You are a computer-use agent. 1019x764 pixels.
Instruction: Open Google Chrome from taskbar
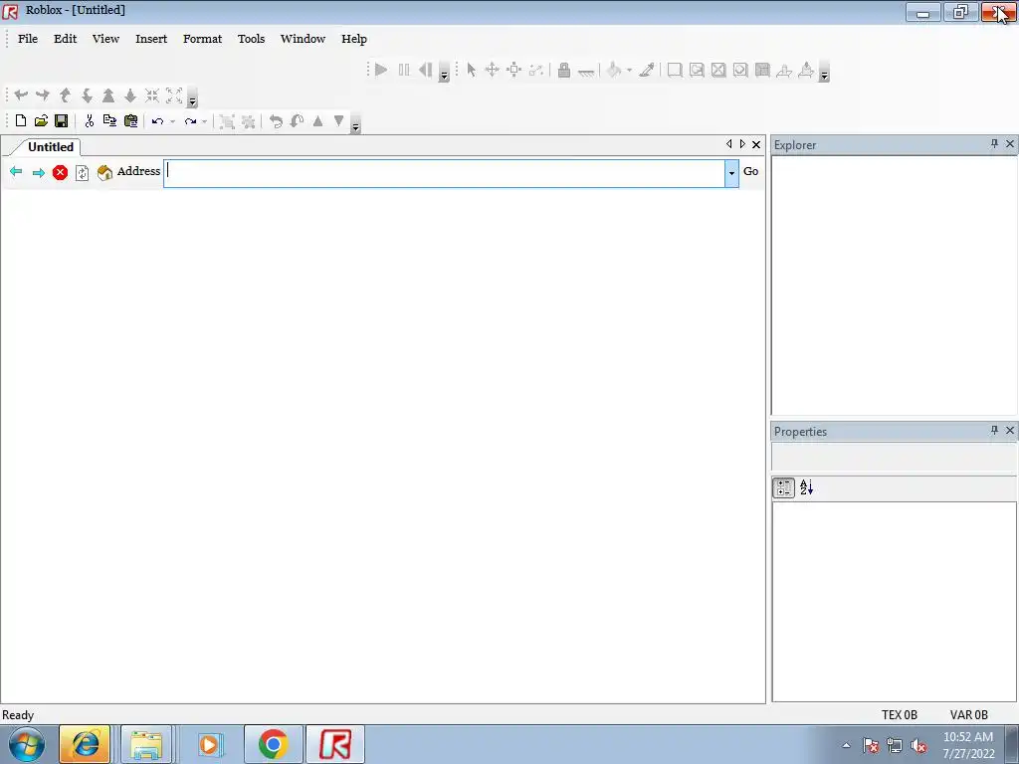click(x=273, y=744)
